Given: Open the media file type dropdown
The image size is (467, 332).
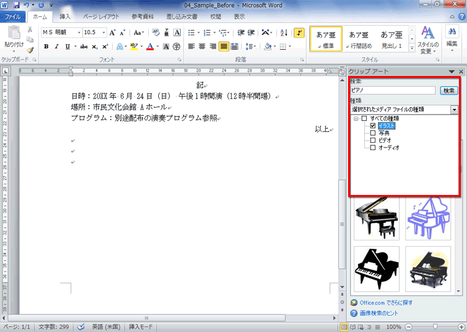Looking at the screenshot, I should click(x=454, y=110).
